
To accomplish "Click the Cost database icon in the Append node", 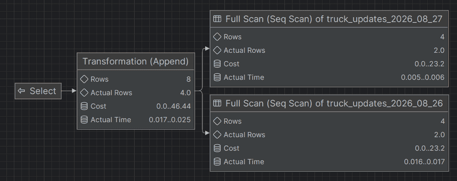I will click(x=84, y=106).
